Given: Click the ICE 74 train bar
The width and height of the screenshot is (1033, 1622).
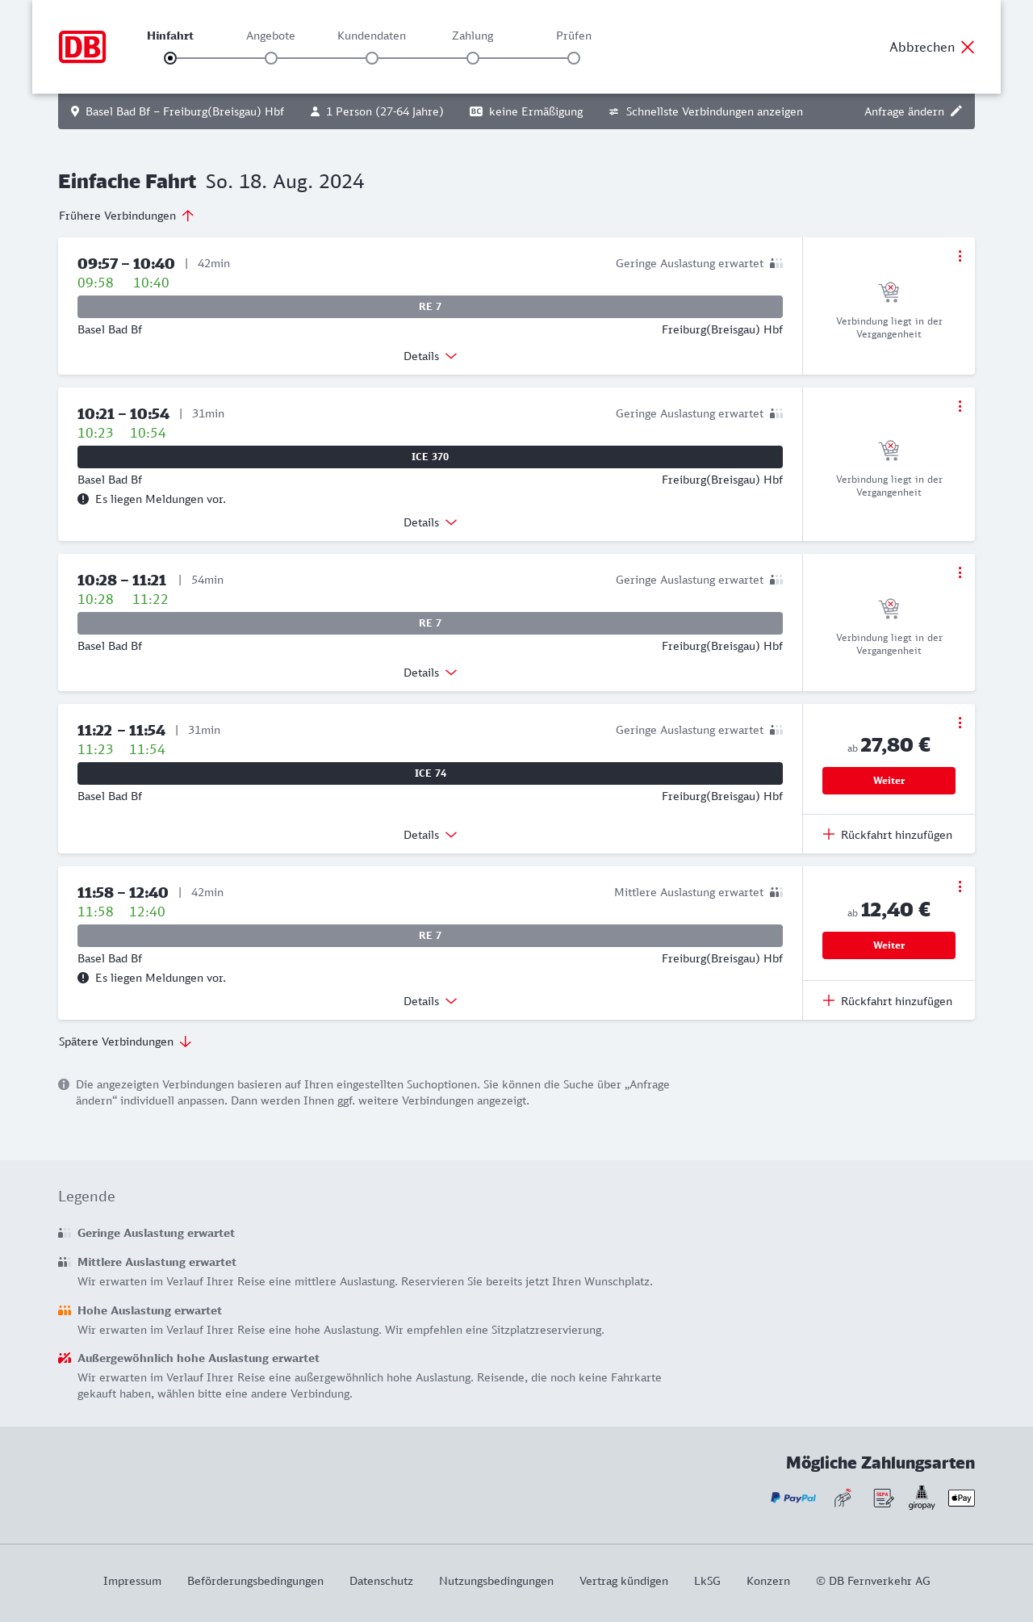Looking at the screenshot, I should click(430, 773).
